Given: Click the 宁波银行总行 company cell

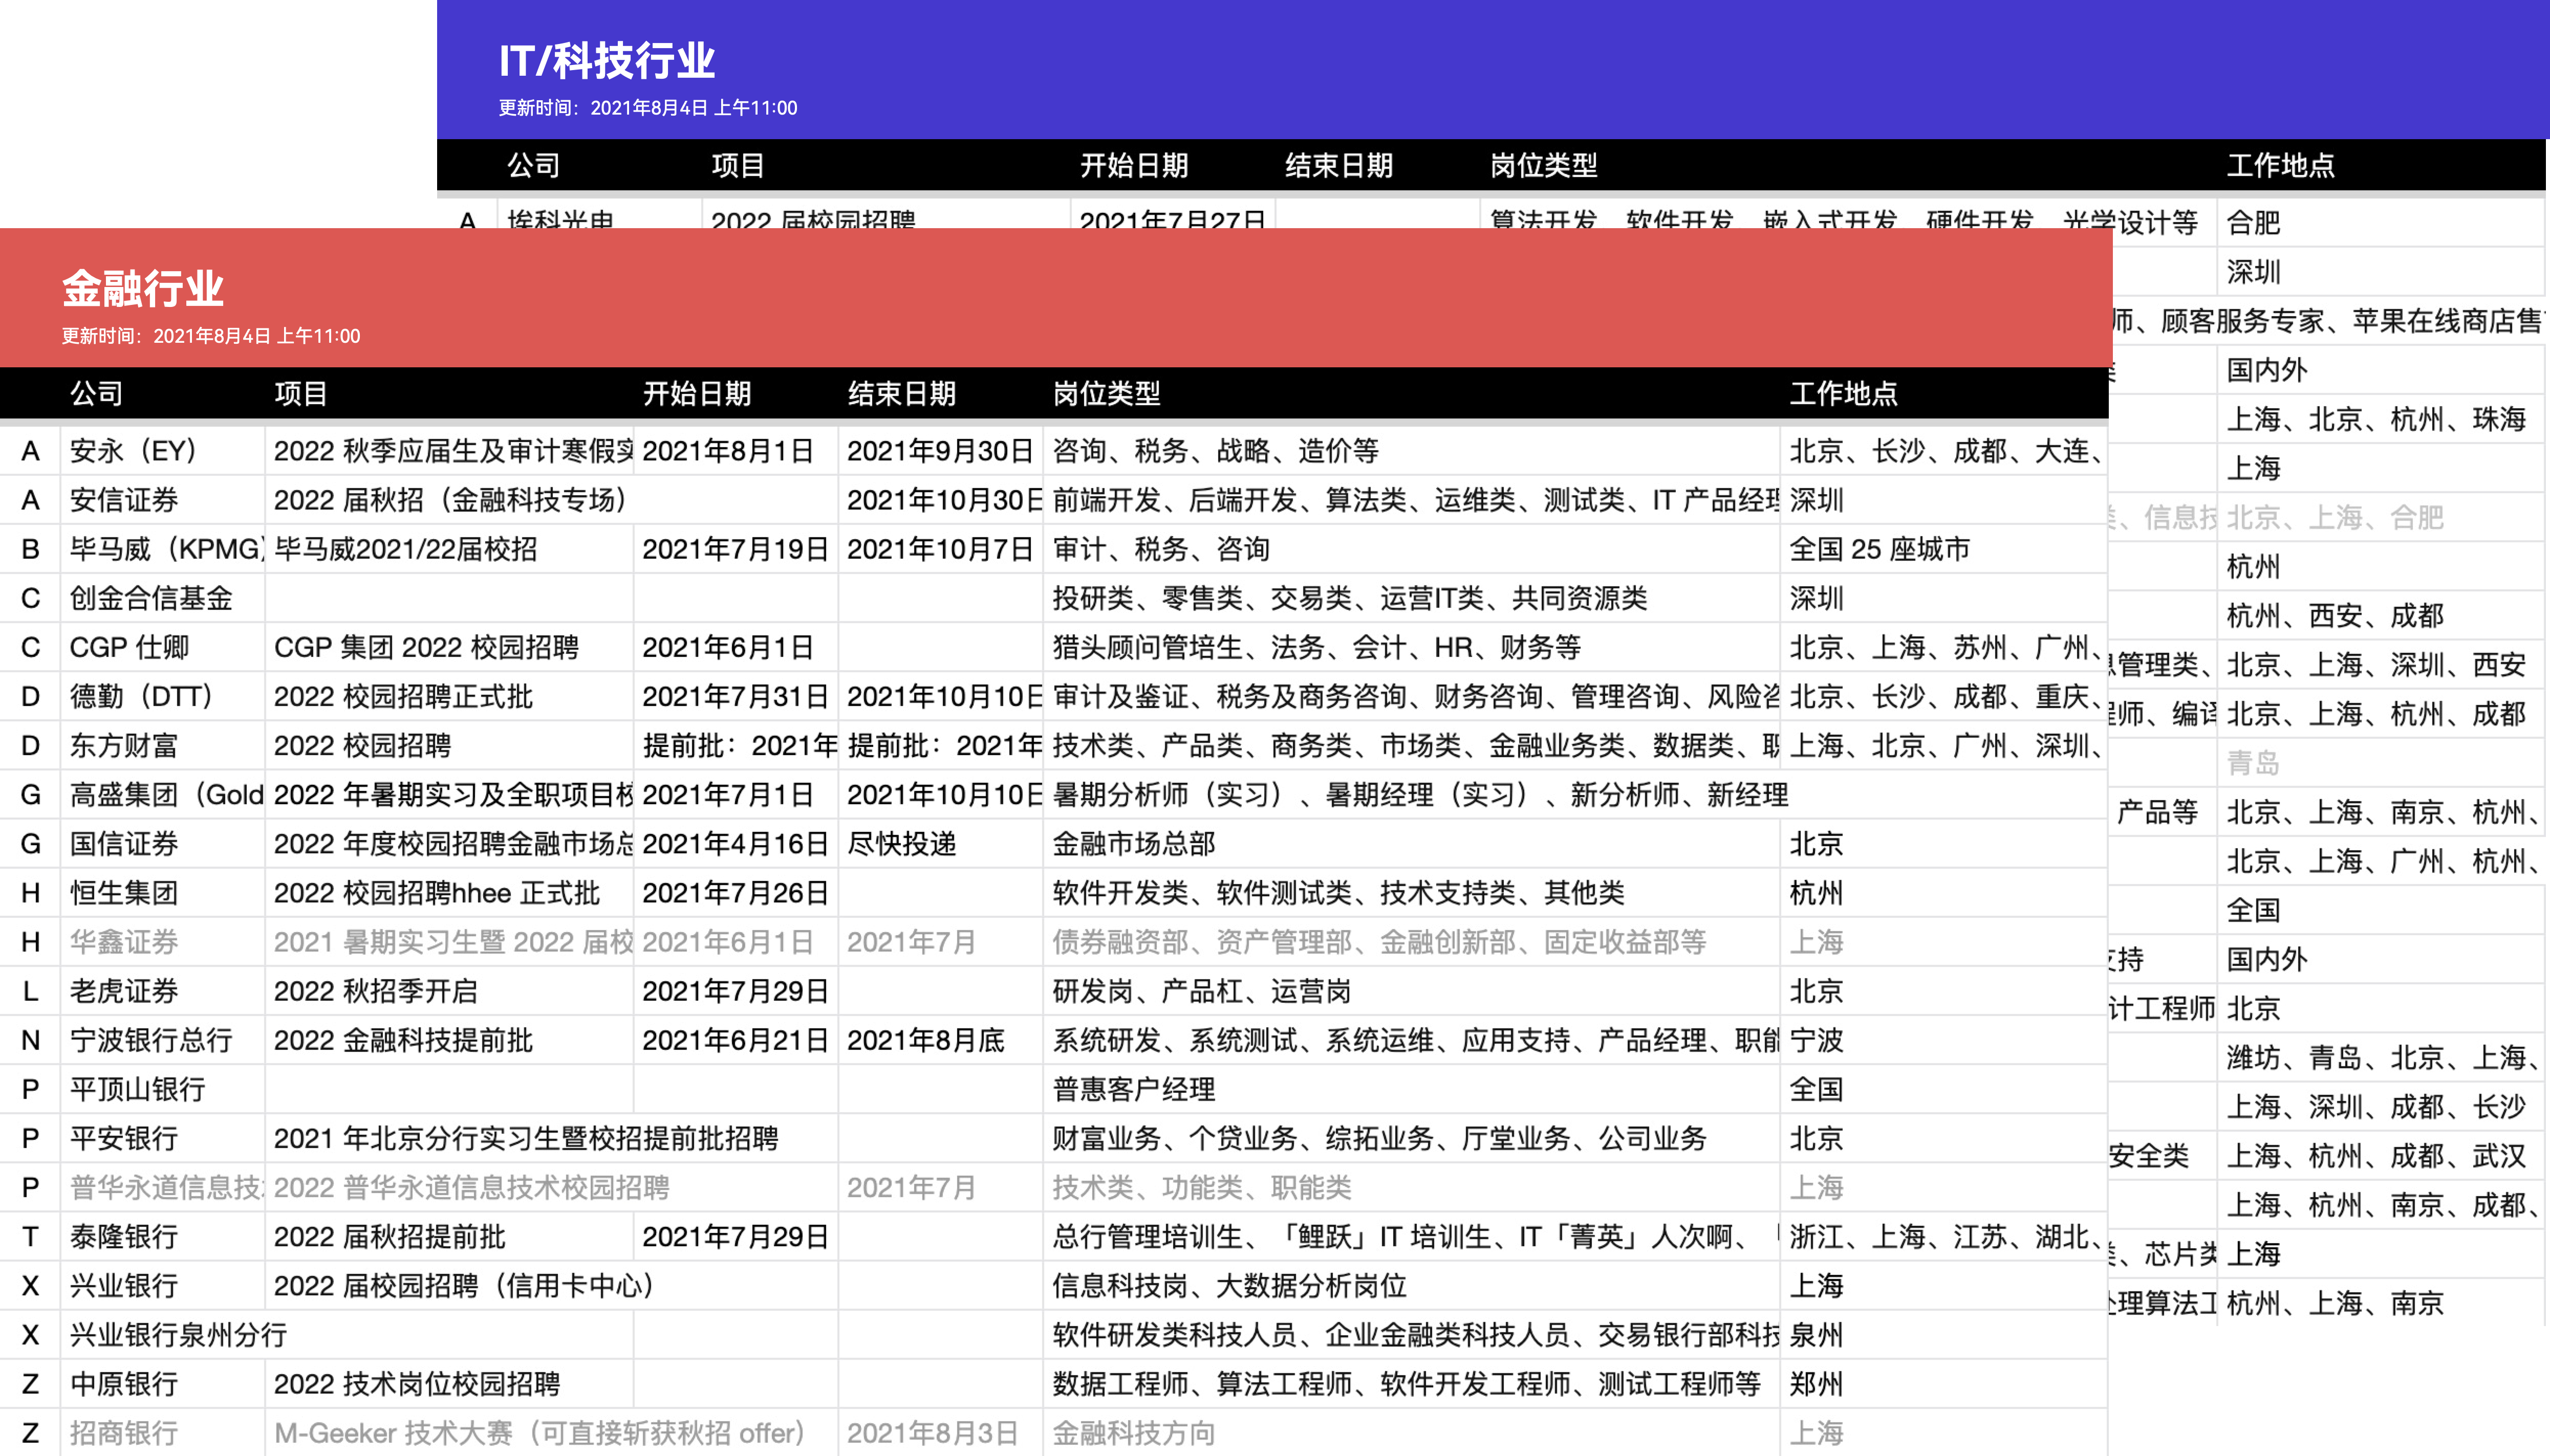Looking at the screenshot, I should coord(162,1040).
